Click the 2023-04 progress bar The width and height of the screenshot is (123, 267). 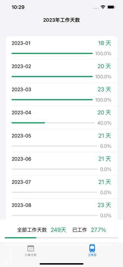(x=53, y=123)
